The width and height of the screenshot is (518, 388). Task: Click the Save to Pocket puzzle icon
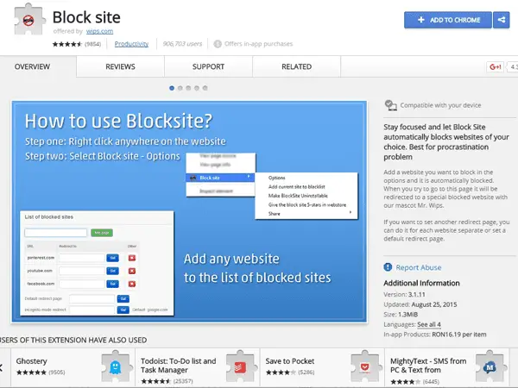[x=364, y=366]
